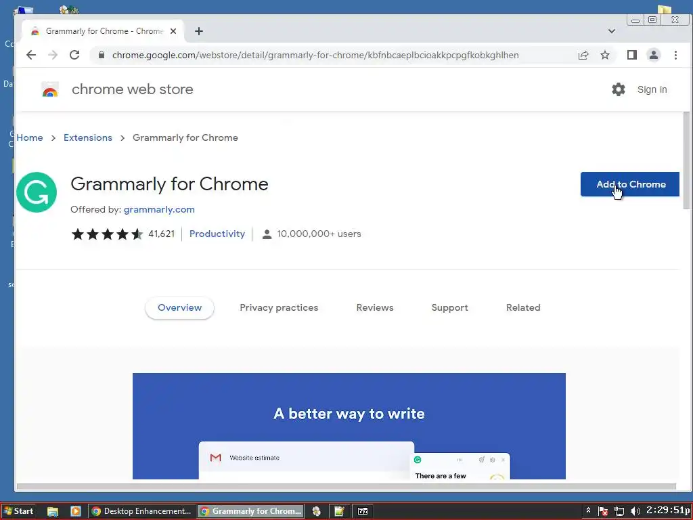Go back using the browser back arrow
The width and height of the screenshot is (693, 520).
(x=31, y=55)
